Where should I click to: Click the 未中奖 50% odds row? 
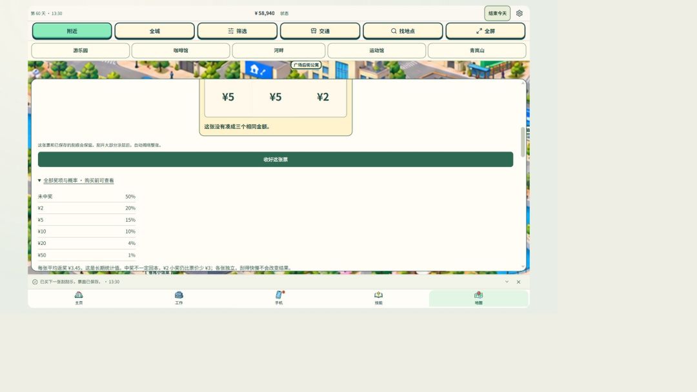(x=86, y=196)
